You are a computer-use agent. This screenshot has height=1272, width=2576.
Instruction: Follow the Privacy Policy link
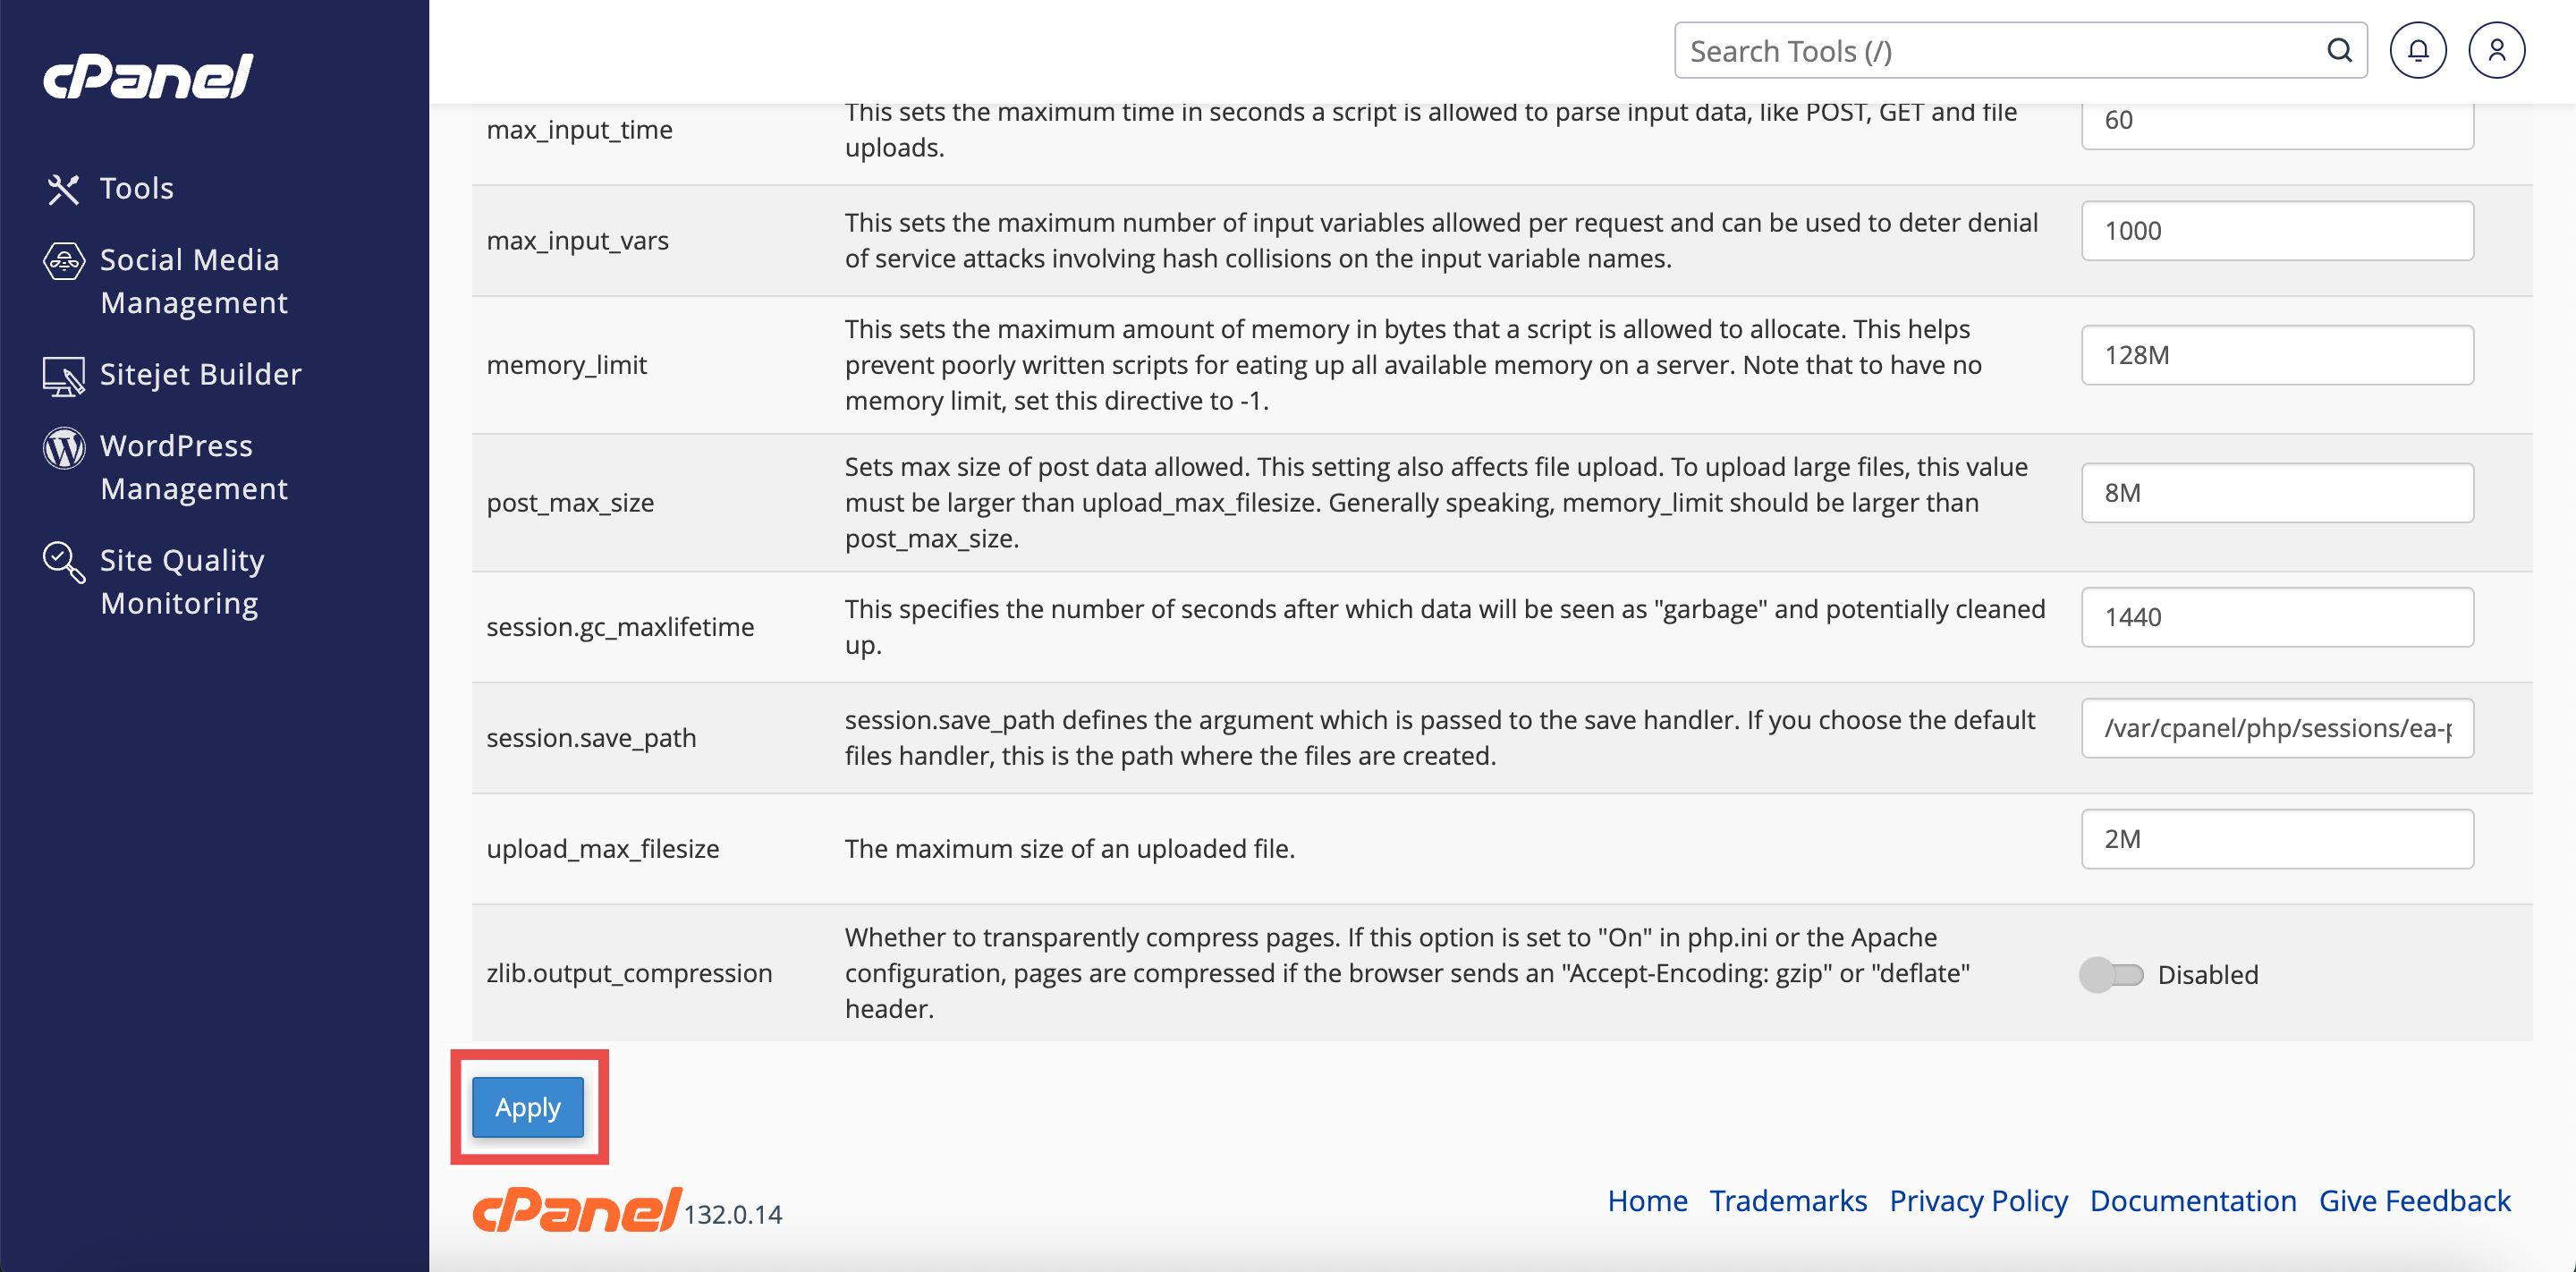point(1978,1201)
